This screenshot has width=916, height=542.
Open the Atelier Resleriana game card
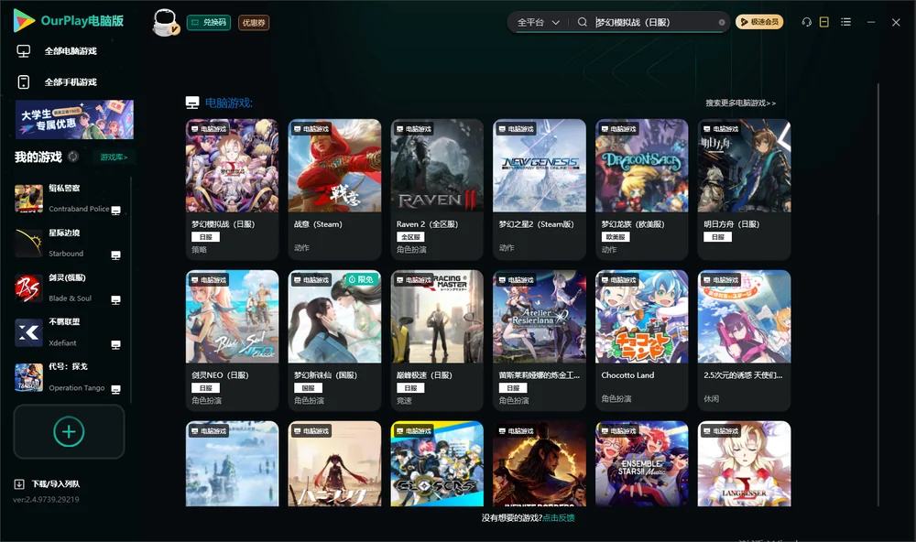[x=540, y=341]
